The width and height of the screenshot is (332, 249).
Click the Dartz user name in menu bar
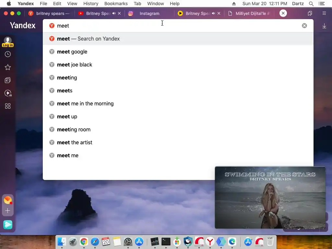[x=298, y=4]
